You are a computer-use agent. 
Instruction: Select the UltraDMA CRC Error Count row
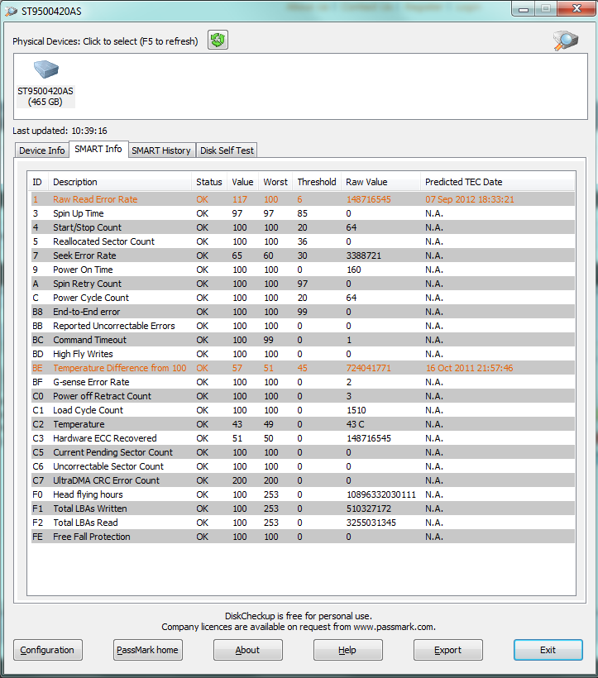[303, 480]
